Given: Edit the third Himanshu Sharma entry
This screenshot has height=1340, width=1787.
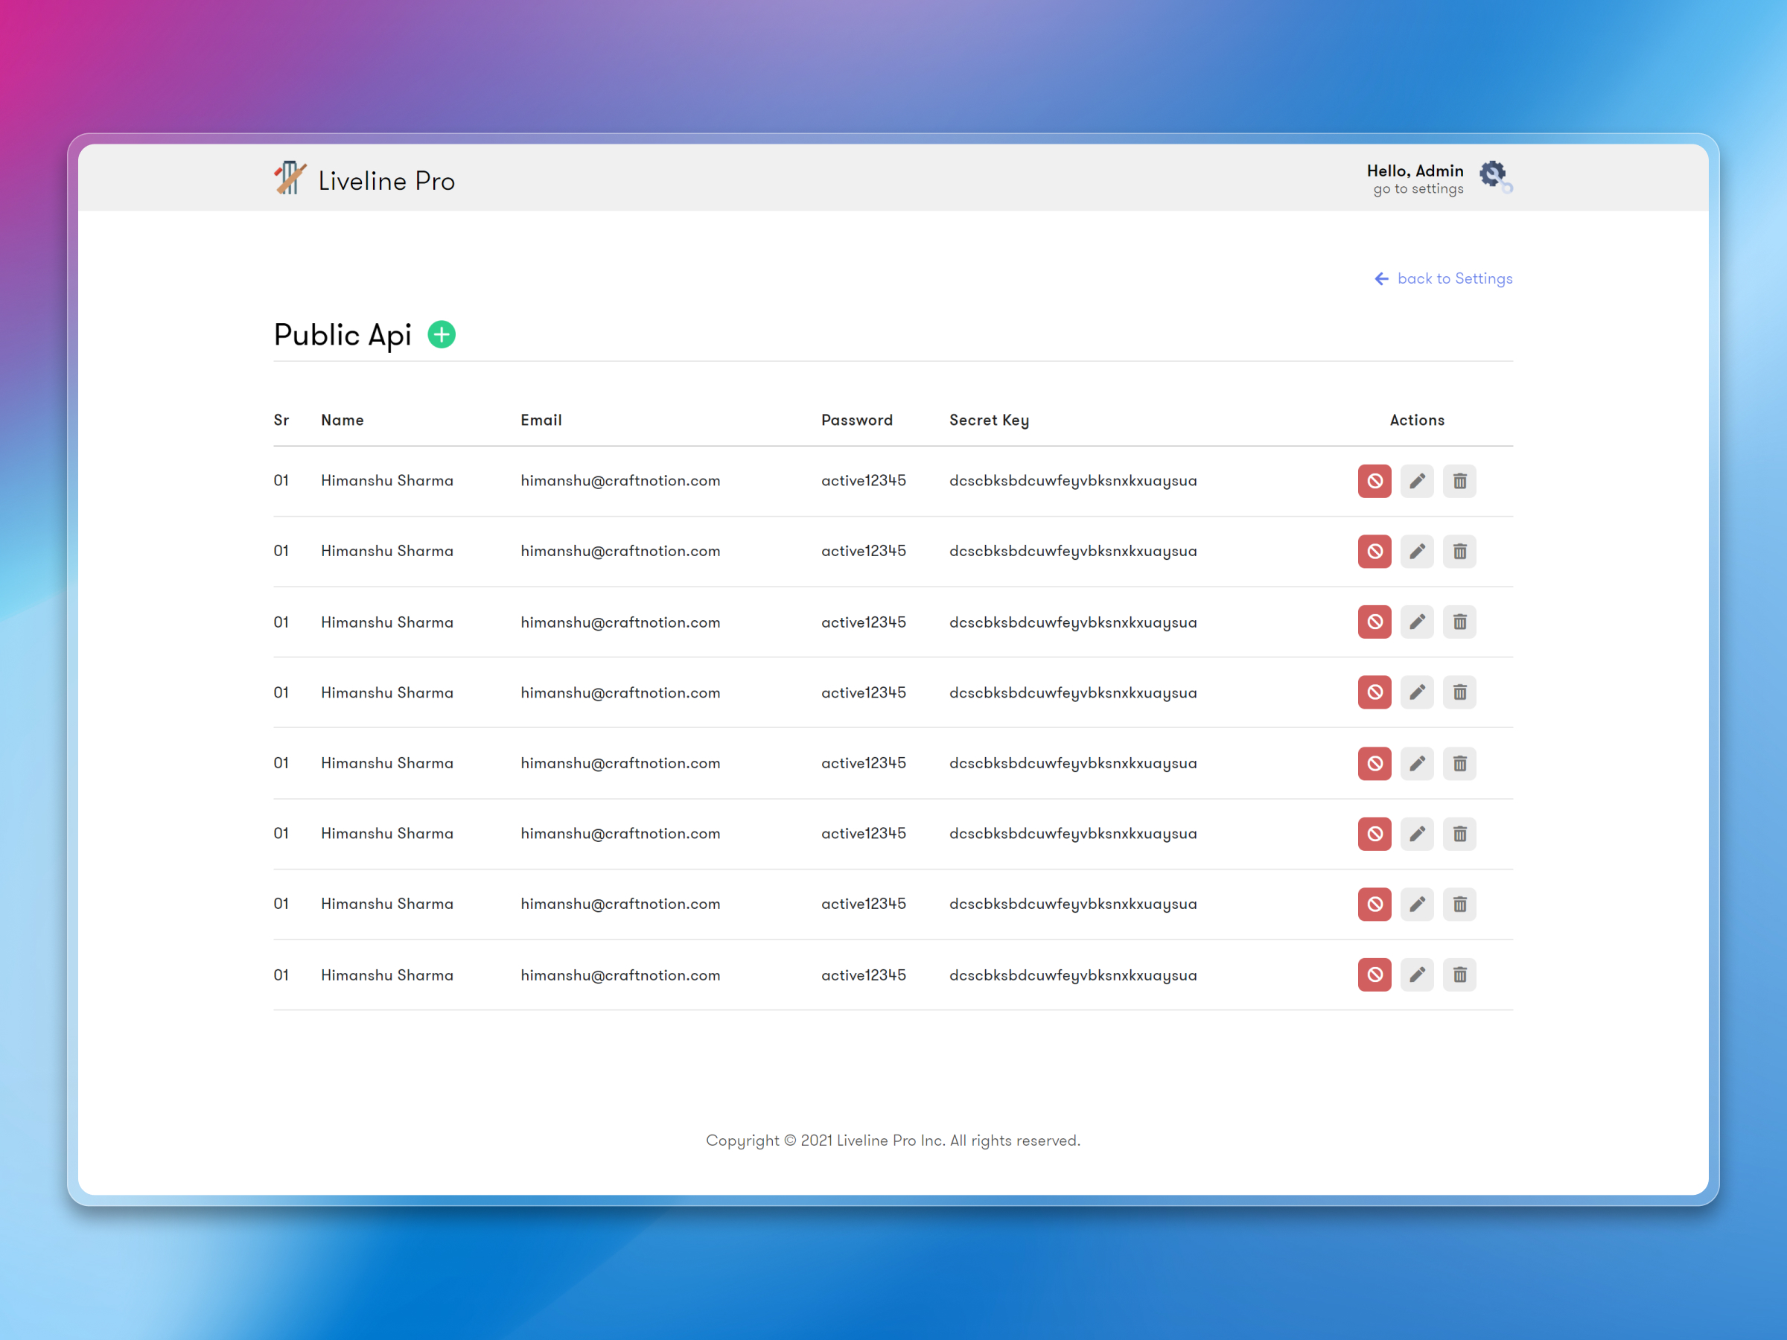Looking at the screenshot, I should [1417, 622].
